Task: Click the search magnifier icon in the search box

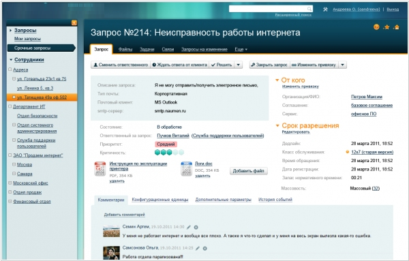Action: point(309,9)
